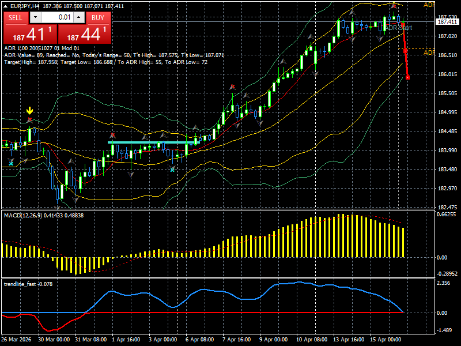
Task: Click the -0.28952 MACD scale value
Action: click(x=447, y=273)
